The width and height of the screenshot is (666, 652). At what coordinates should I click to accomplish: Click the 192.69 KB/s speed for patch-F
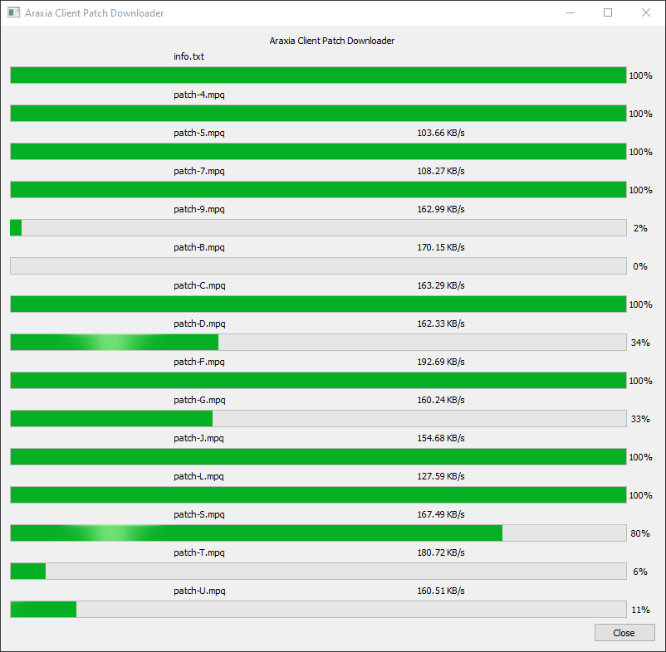point(441,362)
